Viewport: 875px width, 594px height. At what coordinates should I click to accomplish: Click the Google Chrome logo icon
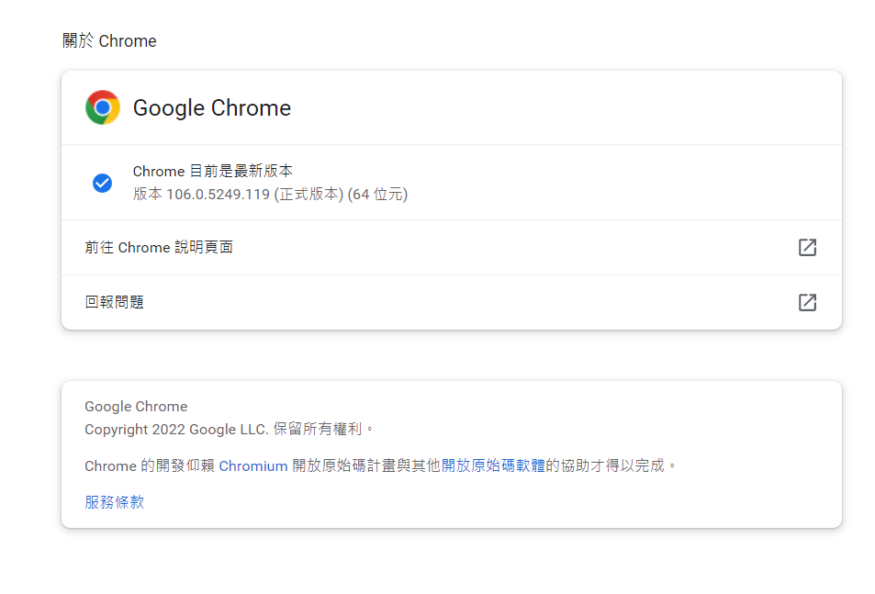pos(103,107)
